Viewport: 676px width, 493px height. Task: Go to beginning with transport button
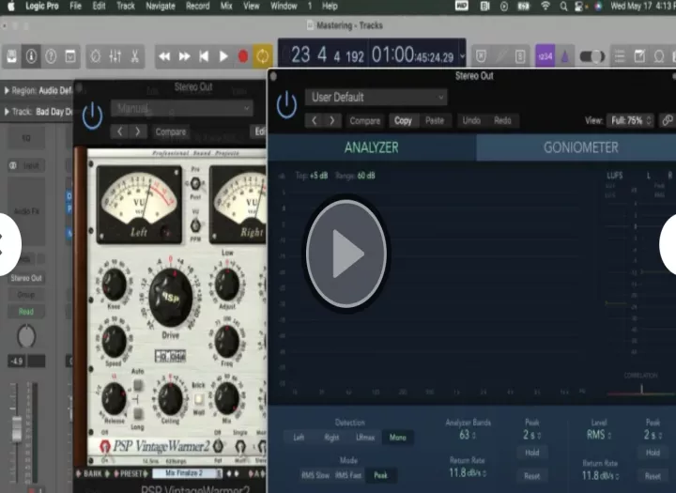(x=204, y=56)
